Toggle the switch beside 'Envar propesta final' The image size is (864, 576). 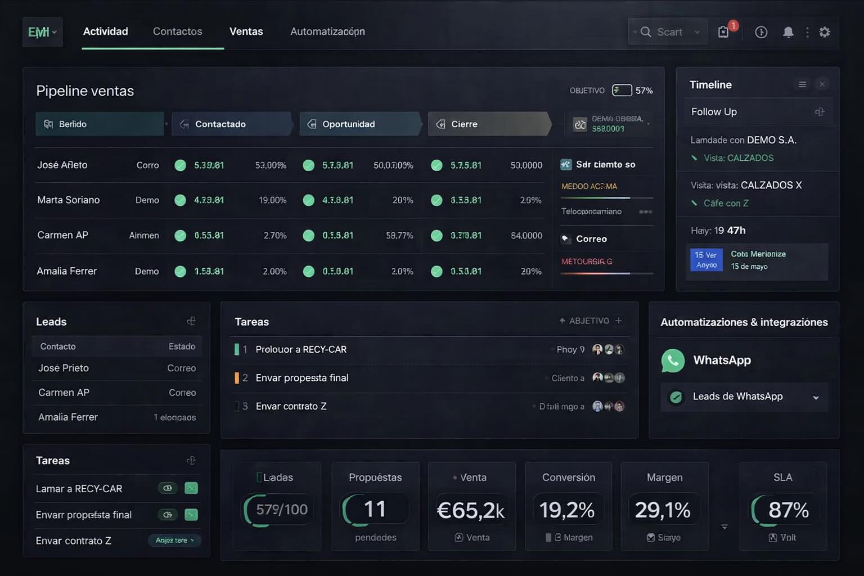tap(167, 515)
